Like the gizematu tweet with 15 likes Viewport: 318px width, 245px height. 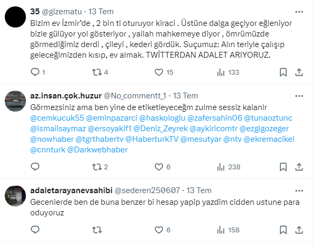[158, 72]
